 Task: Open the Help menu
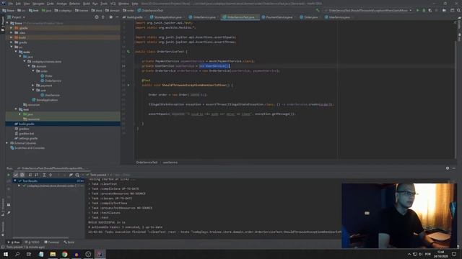[135, 4]
